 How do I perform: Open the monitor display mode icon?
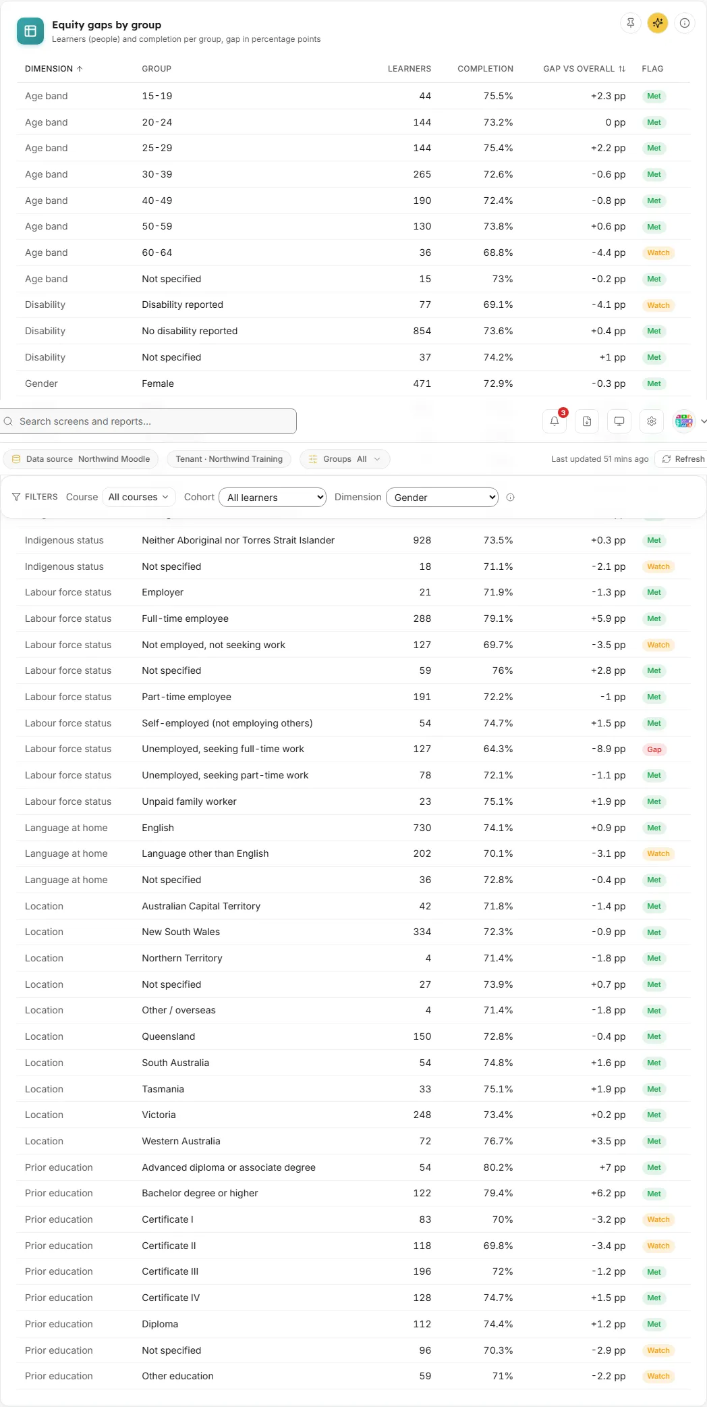coord(619,421)
